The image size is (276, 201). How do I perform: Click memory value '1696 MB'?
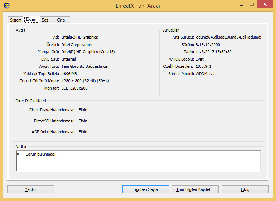[x=69, y=74]
